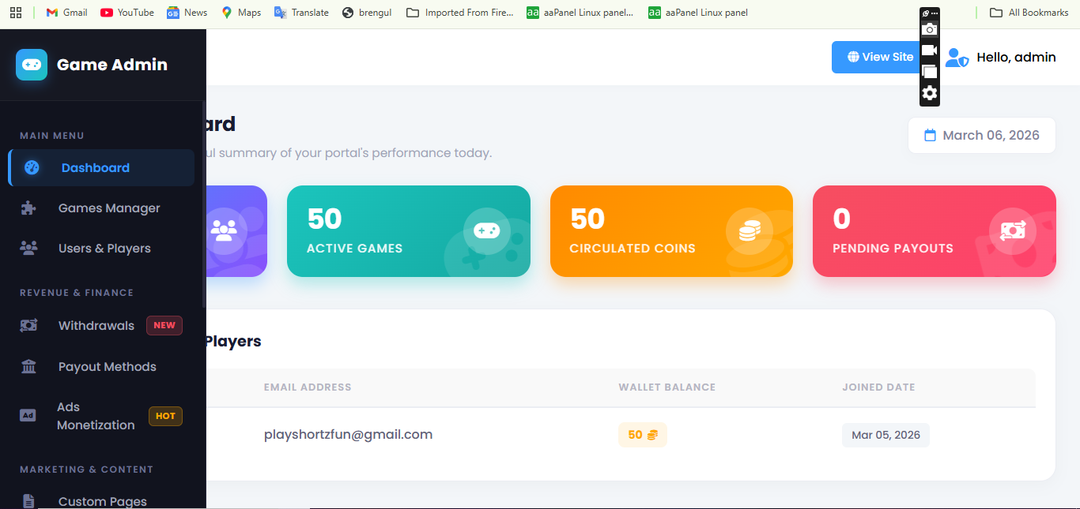This screenshot has height=509, width=1080.
Task: Open Games Manager in the sidebar
Action: click(109, 208)
